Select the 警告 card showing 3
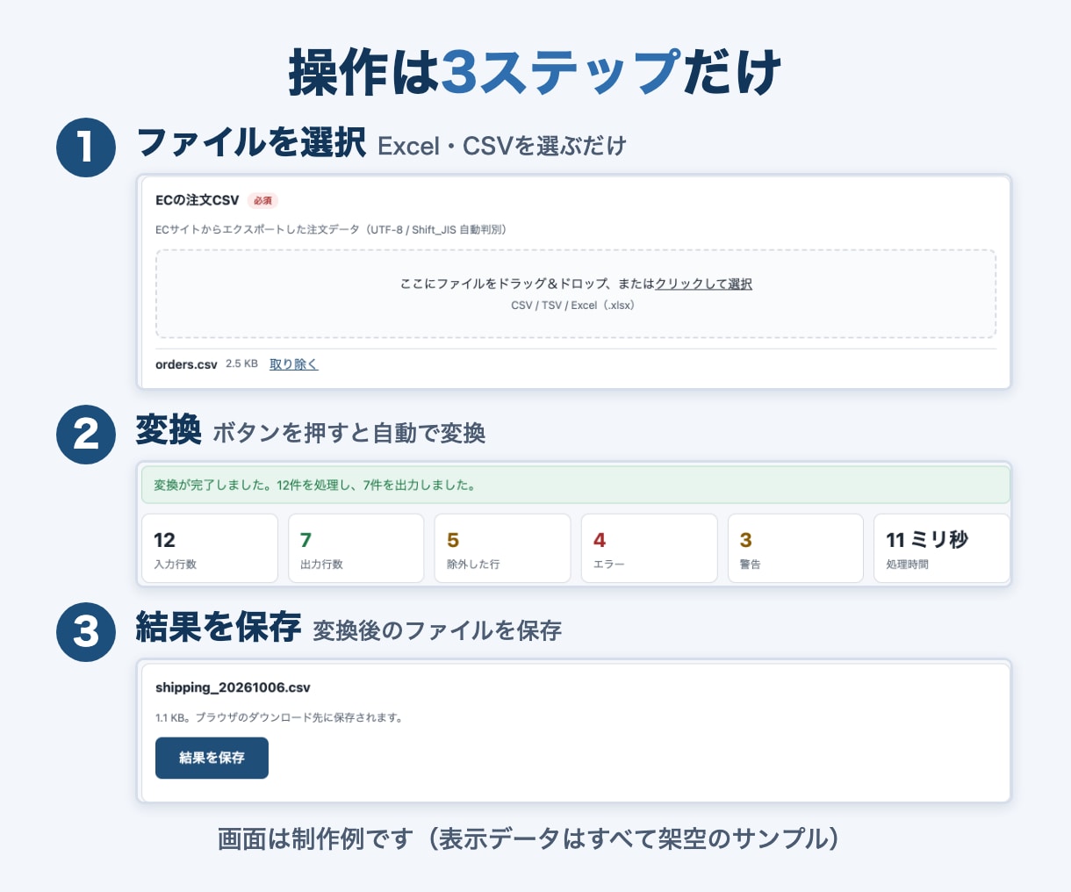 795,549
